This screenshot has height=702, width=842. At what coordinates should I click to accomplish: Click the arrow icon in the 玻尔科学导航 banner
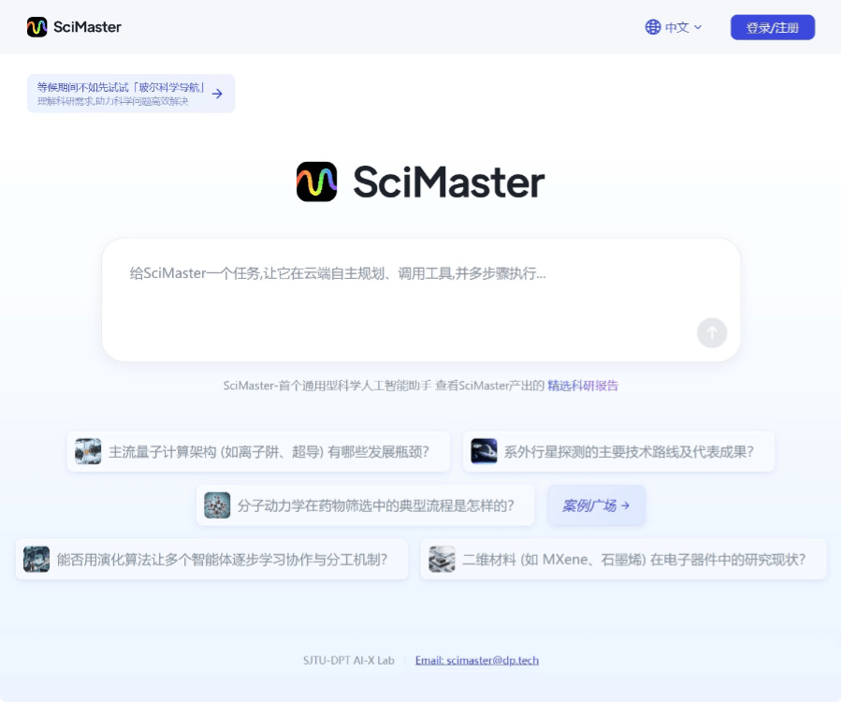pyautogui.click(x=216, y=94)
